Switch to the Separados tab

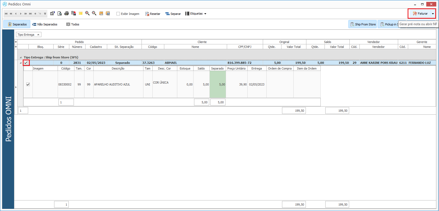17,24
